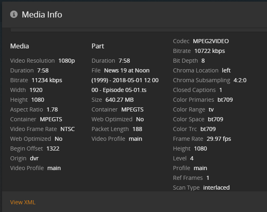Click the Color Primaries bt709 value
The image size is (267, 212).
click(225, 100)
